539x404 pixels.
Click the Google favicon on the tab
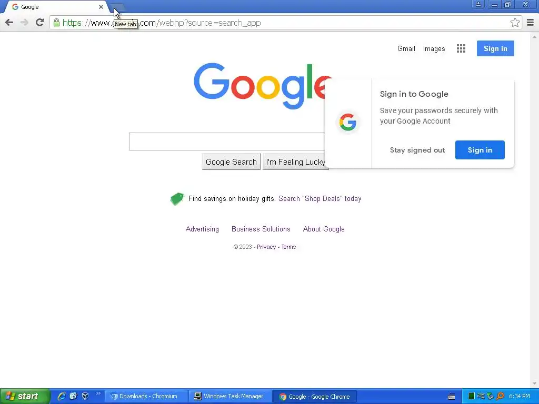pyautogui.click(x=15, y=7)
